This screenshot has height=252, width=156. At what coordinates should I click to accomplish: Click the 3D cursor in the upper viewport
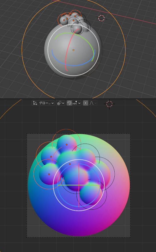coord(101,18)
